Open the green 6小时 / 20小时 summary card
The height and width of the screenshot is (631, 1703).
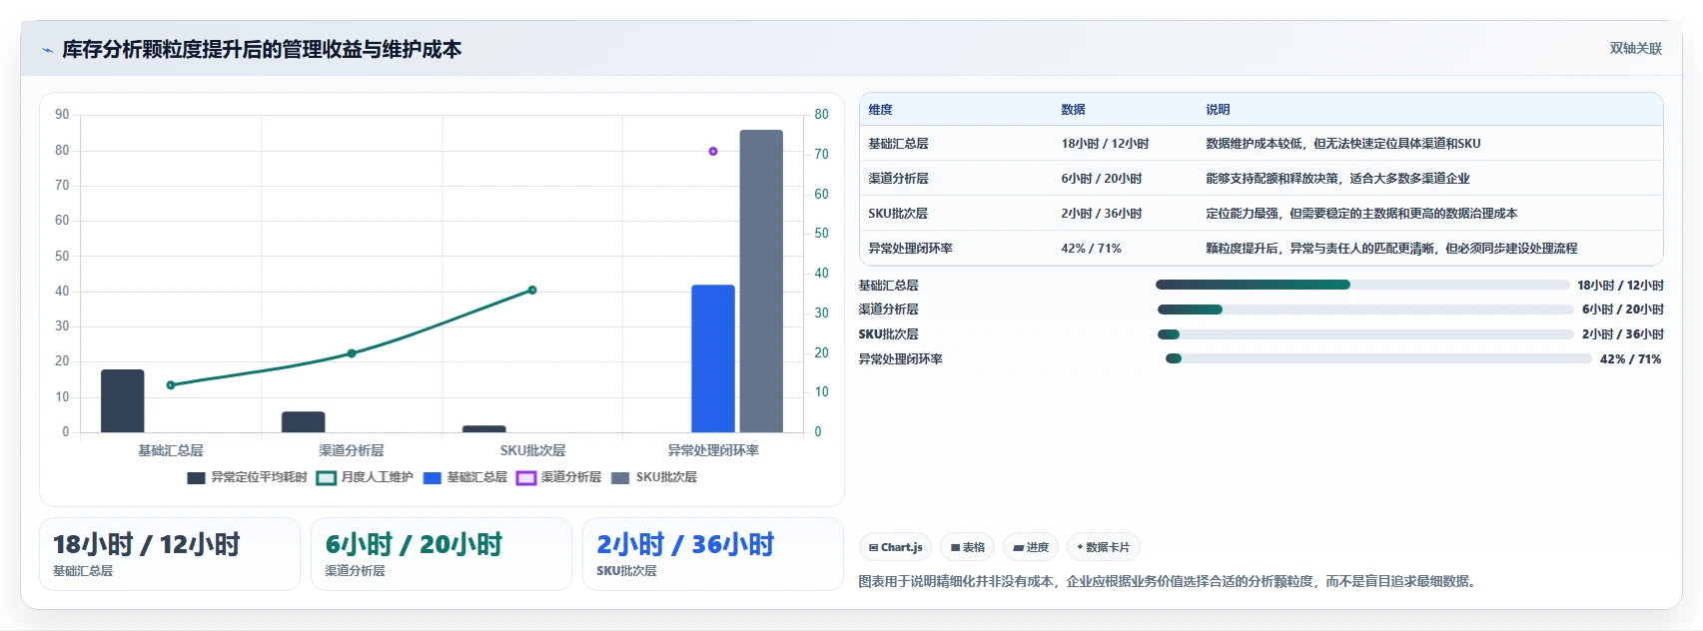coord(441,554)
